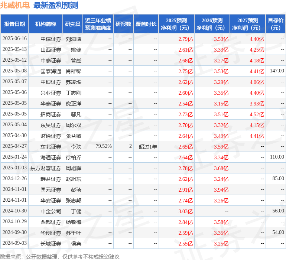
Task: Click the 研究员 column header
Action: (x=72, y=24)
